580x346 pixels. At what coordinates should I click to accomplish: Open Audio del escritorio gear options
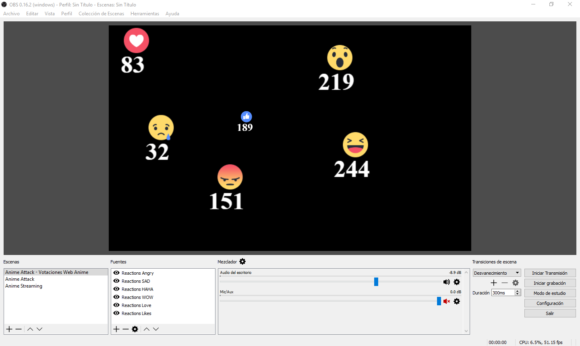coord(457,282)
